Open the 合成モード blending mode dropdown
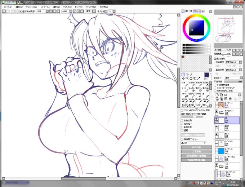 click(241, 78)
